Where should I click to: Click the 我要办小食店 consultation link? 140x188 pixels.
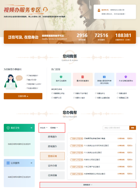[80, 98]
